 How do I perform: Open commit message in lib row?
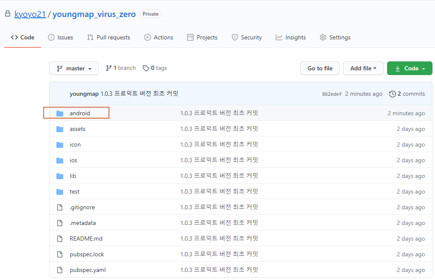pos(219,175)
